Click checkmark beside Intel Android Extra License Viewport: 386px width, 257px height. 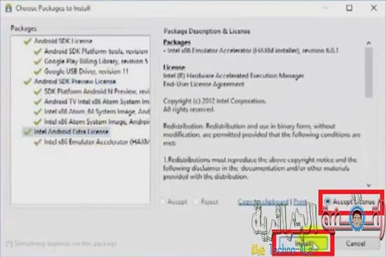click(27, 132)
